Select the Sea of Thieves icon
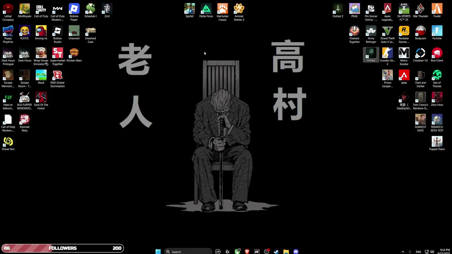This screenshot has width=452, height=254. [x=437, y=79]
